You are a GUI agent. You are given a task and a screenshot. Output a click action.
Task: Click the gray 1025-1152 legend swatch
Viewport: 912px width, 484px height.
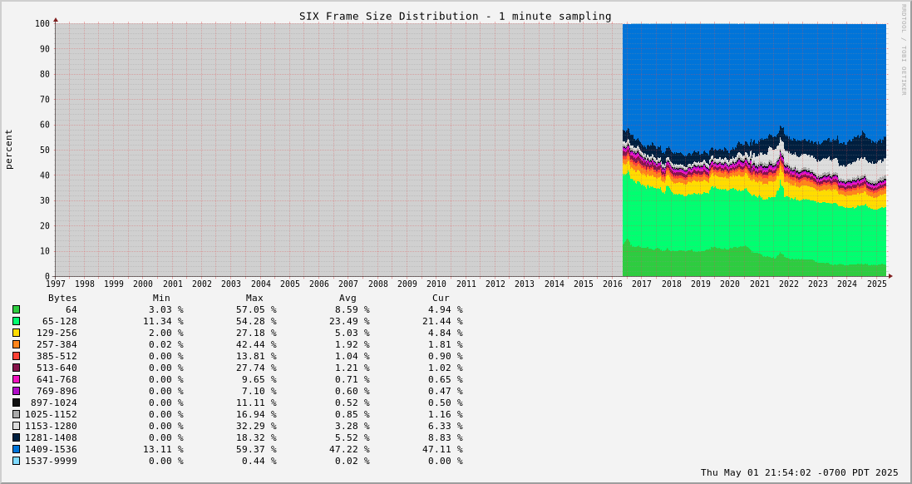(x=17, y=414)
